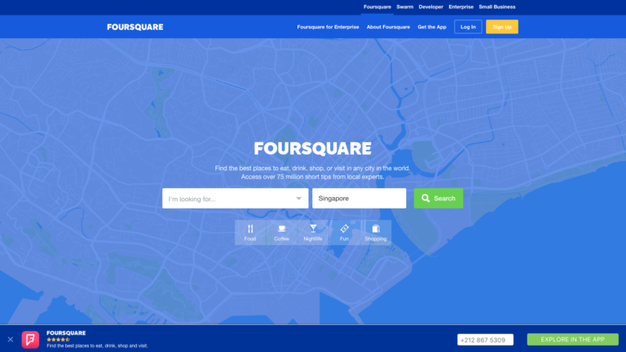Click the phone number input in banner

point(485,340)
